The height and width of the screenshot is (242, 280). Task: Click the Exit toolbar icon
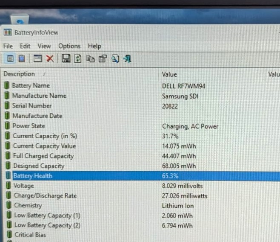[x=127, y=59]
